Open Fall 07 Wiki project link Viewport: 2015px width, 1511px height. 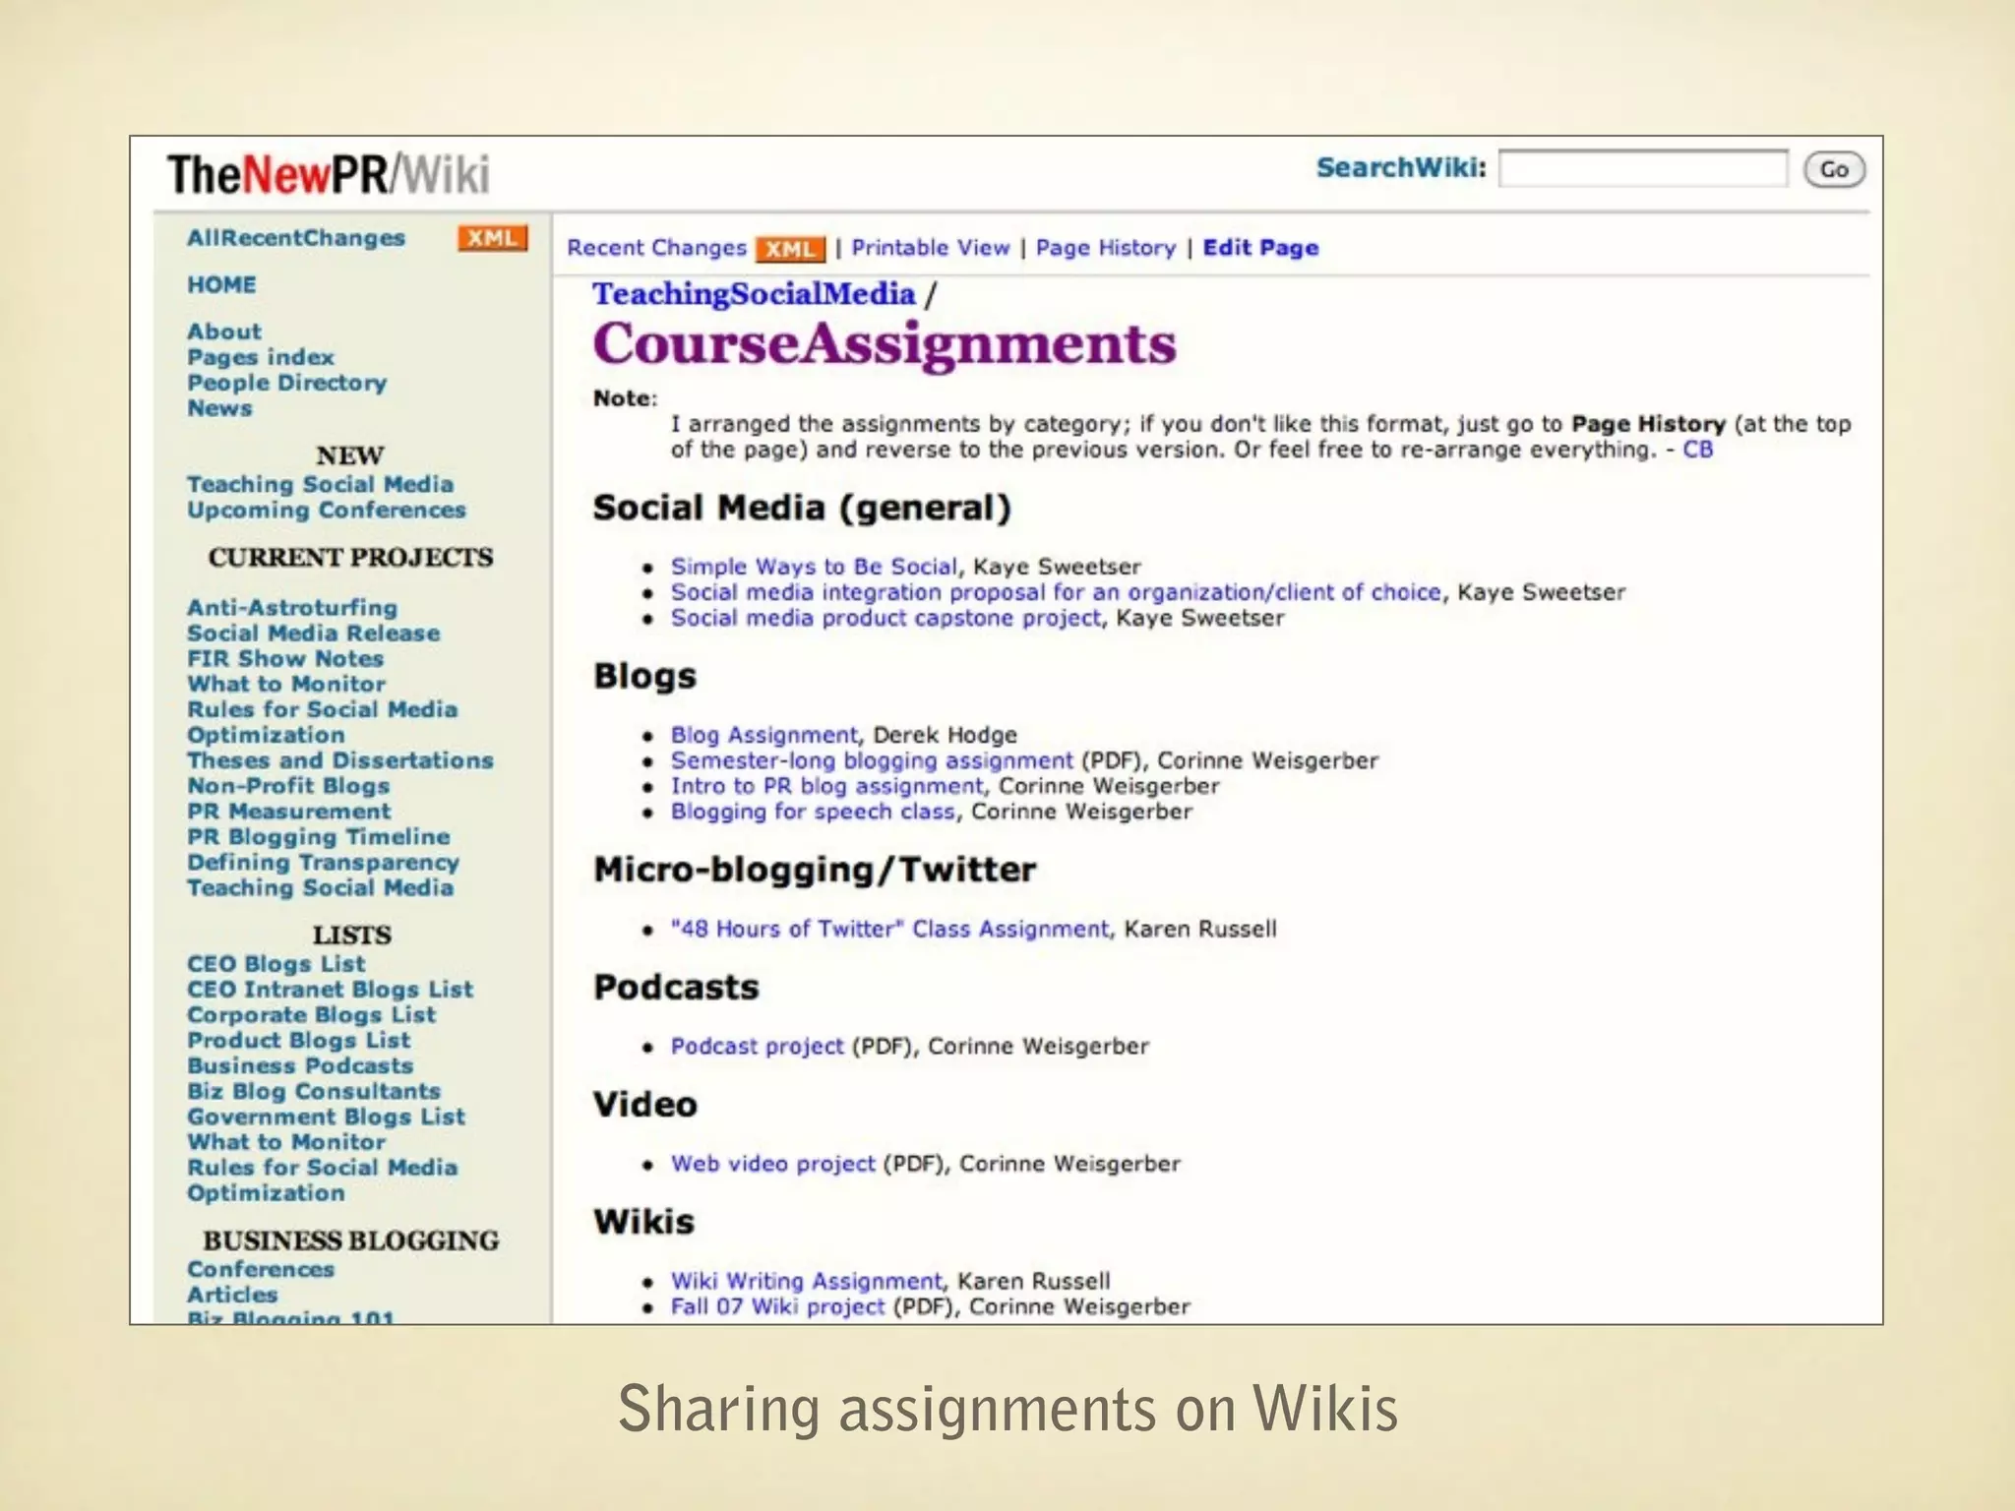pyautogui.click(x=777, y=1306)
